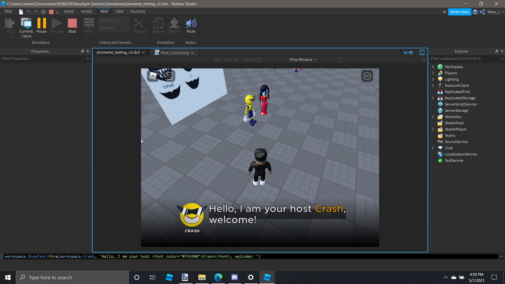Select SoundService in Explorer
Screen dimensions: 505x284
456,142
